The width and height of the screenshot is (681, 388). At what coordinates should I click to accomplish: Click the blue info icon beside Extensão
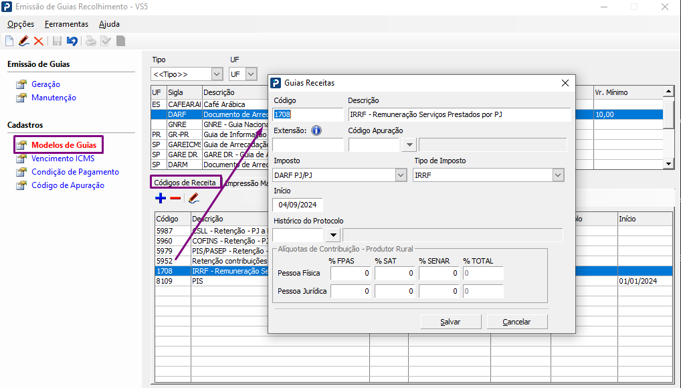316,130
